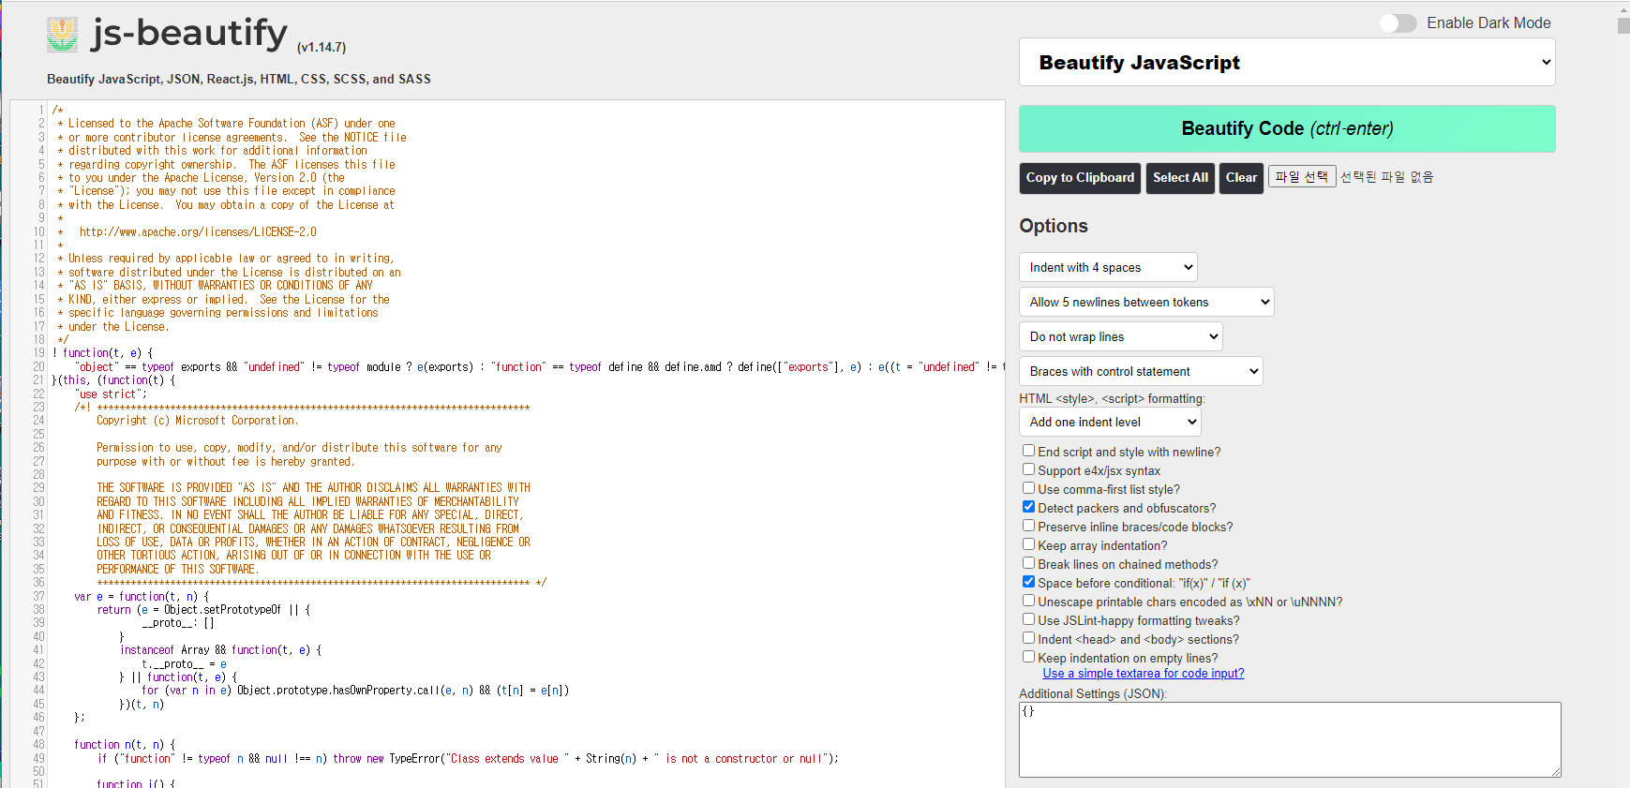Check Support e4x/jsx syntax option
This screenshot has height=788, width=1630.
pyautogui.click(x=1028, y=469)
